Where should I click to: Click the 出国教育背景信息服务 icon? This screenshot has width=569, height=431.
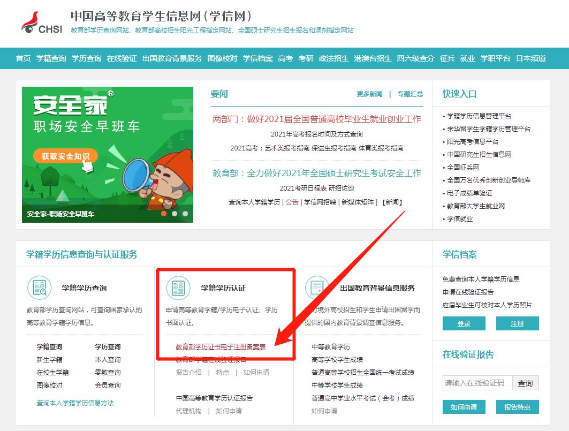[317, 288]
